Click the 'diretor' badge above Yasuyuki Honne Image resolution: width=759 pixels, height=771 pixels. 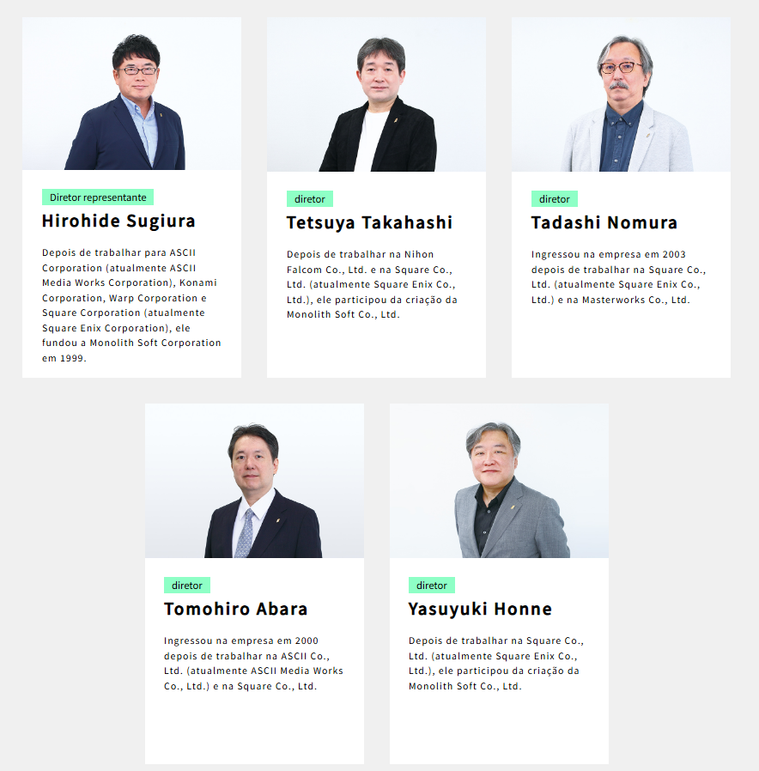432,586
